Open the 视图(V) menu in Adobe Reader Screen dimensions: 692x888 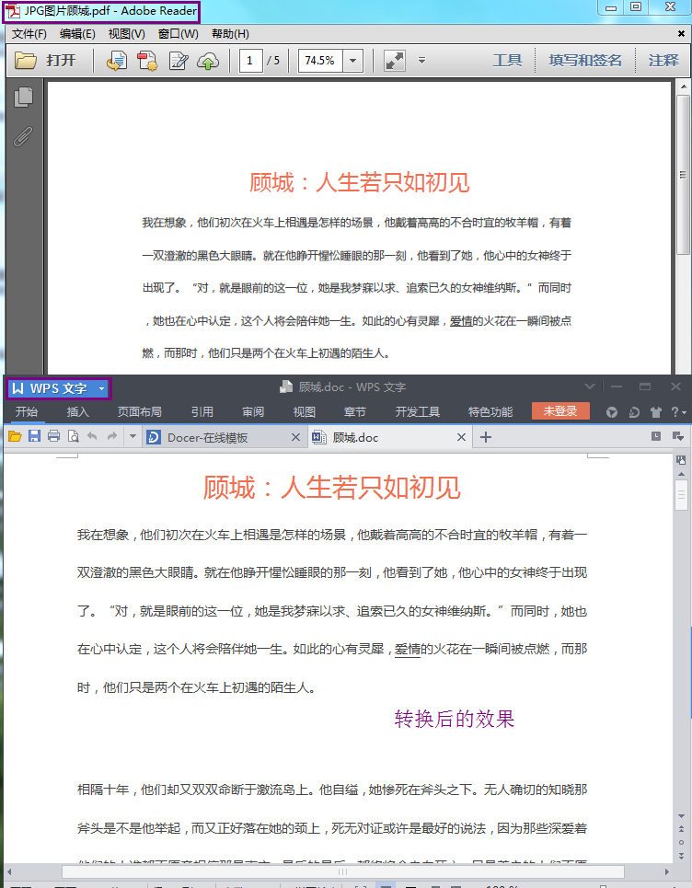[x=126, y=34]
